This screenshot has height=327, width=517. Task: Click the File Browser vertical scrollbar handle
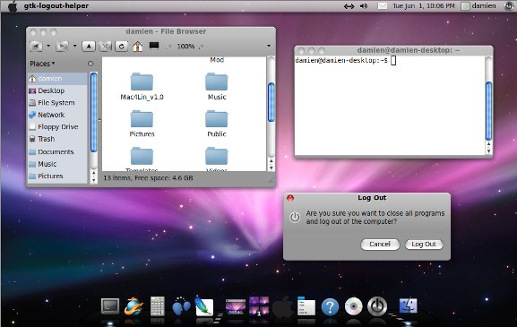(271, 102)
